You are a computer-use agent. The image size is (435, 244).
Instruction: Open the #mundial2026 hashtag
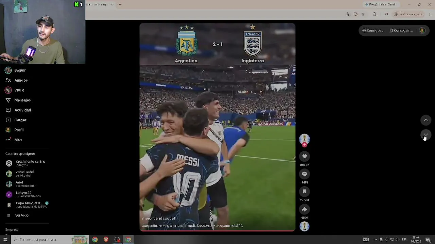199,226
